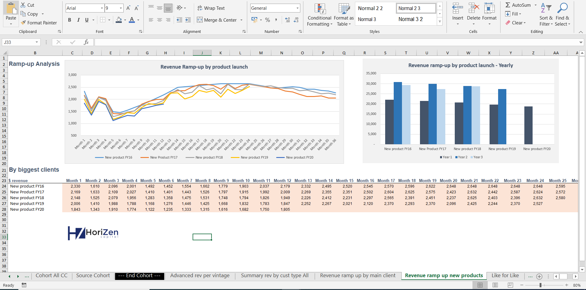Add new sheet plus icon
This screenshot has height=290, width=586.
coord(539,276)
